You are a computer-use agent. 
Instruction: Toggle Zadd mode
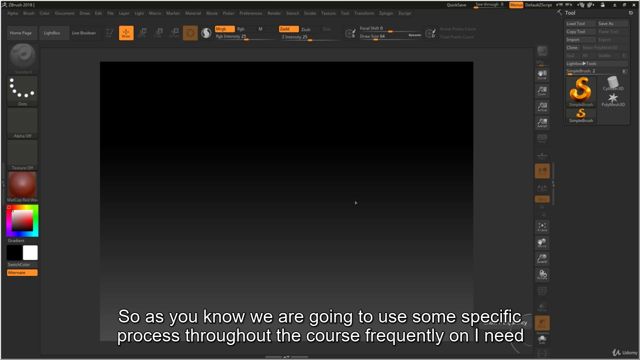coord(288,29)
